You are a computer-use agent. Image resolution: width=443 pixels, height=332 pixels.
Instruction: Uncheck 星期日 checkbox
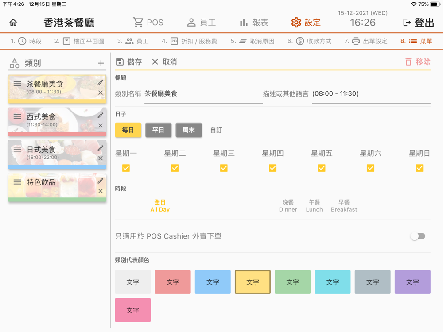pos(419,168)
